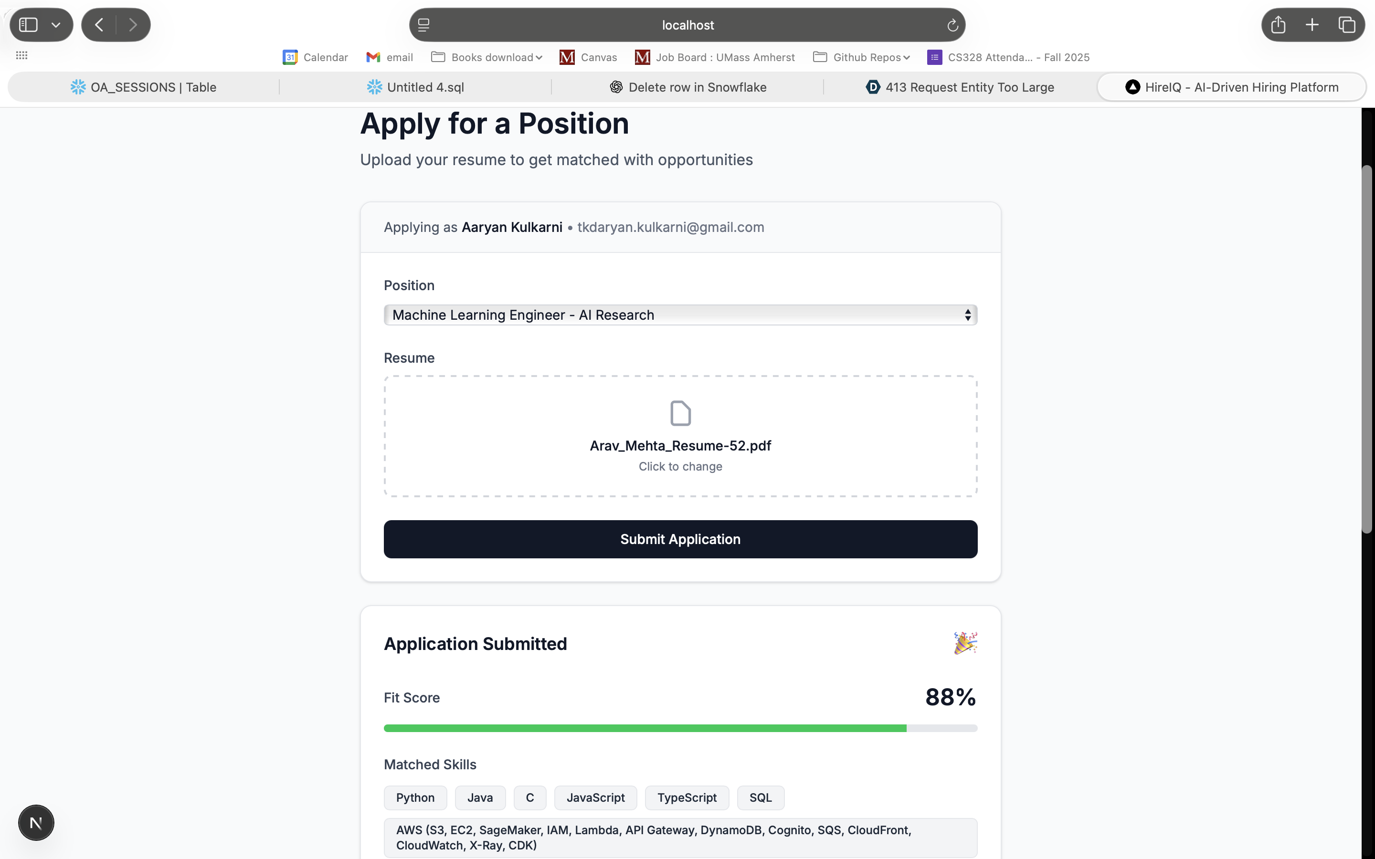
Task: Expand the Books download bookmarks folder
Action: tap(487, 57)
